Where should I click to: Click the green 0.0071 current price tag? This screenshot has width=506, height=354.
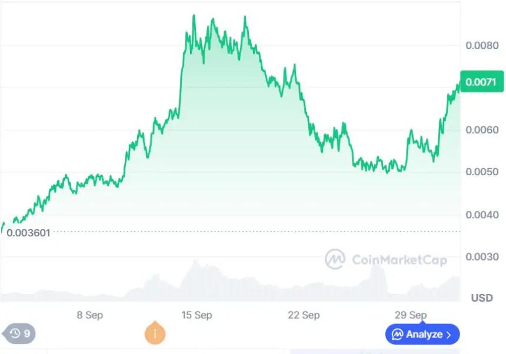482,82
